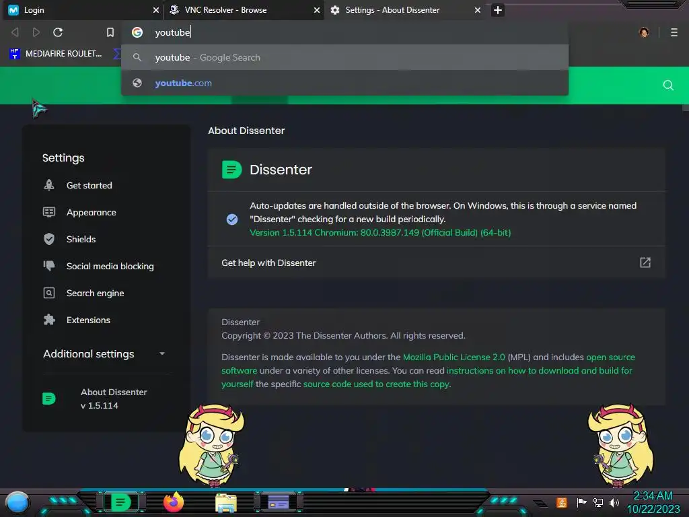The height and width of the screenshot is (517, 689).
Task: Open Get started settings section
Action: click(89, 186)
